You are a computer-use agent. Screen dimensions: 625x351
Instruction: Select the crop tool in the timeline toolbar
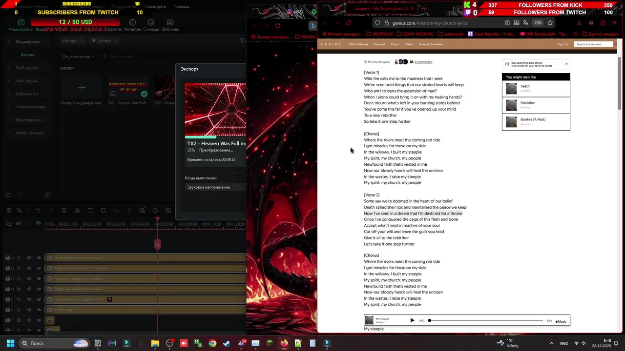(104, 210)
